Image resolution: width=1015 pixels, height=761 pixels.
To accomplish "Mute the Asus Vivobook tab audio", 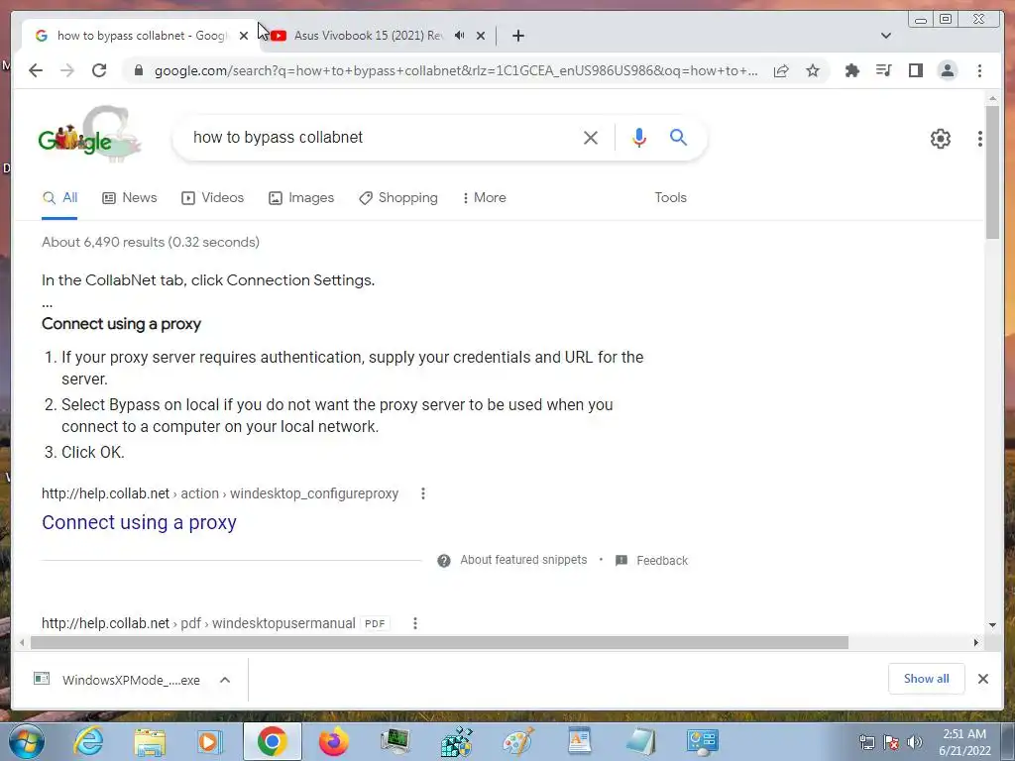I will [460, 36].
